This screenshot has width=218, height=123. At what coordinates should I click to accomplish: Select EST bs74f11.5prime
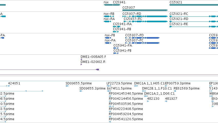coord(119,88)
